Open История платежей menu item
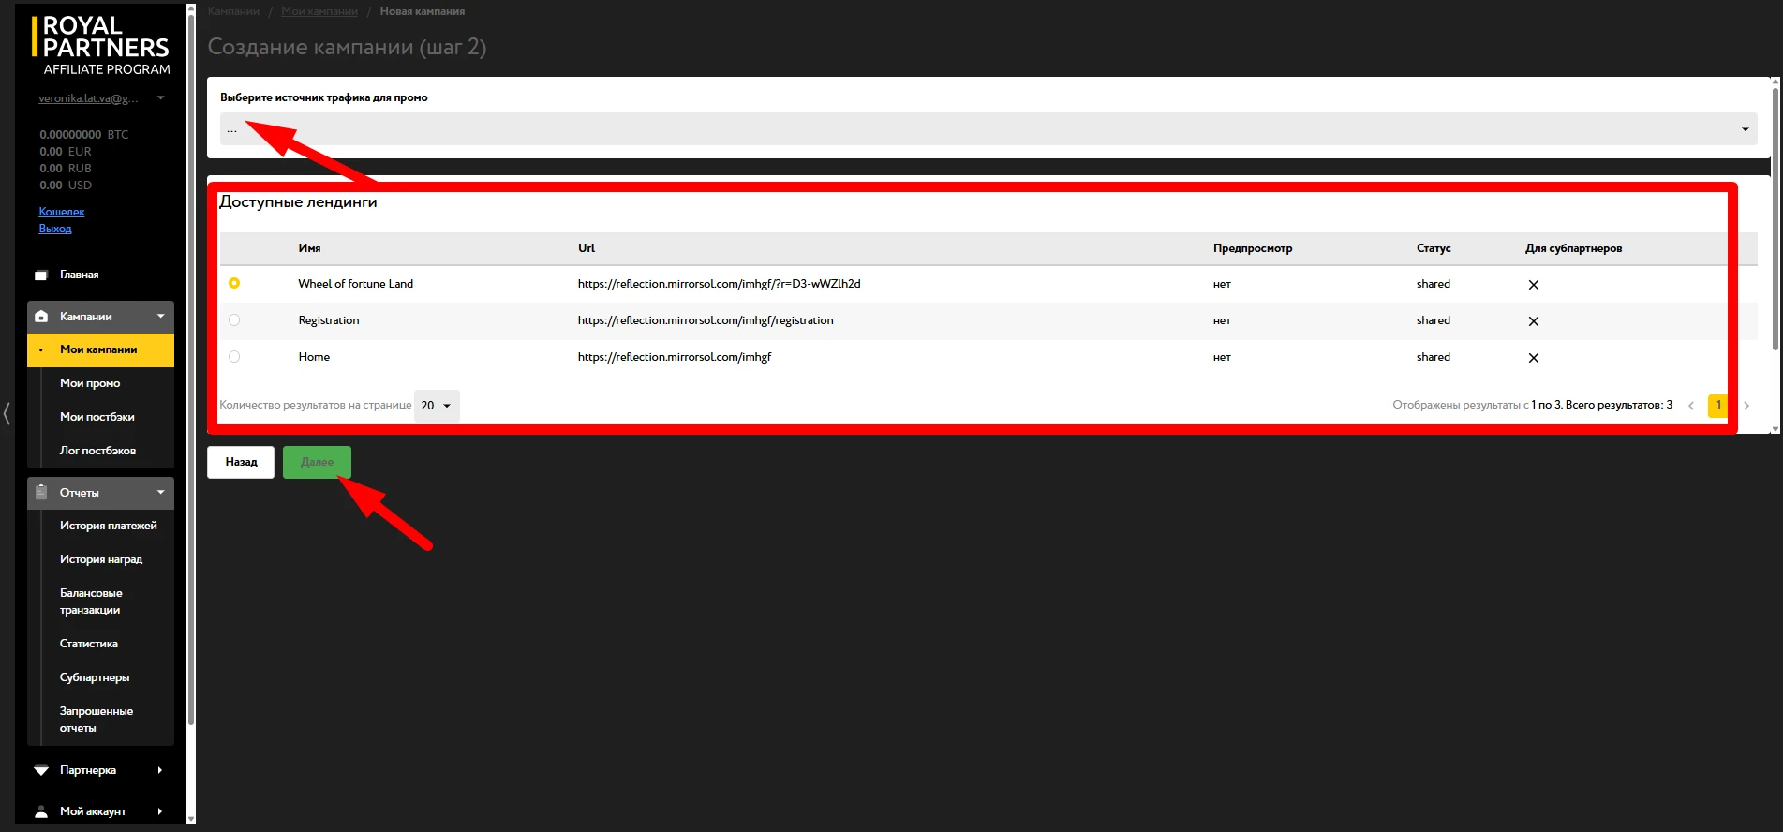Screen dimensions: 1783x832 [109, 526]
